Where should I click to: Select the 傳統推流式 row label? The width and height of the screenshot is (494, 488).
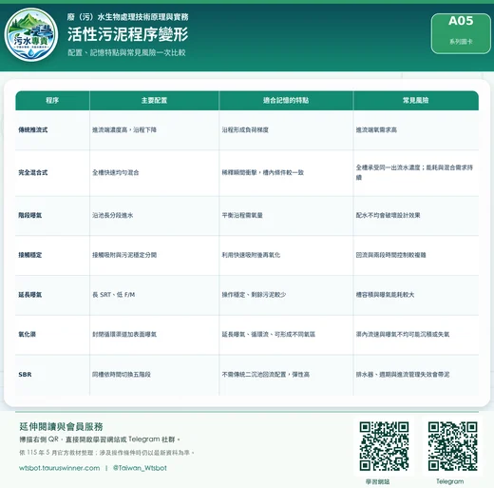[x=33, y=129]
